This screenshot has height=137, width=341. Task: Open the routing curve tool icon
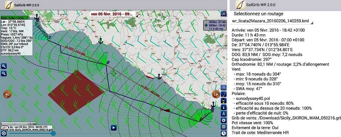(x=224, y=94)
